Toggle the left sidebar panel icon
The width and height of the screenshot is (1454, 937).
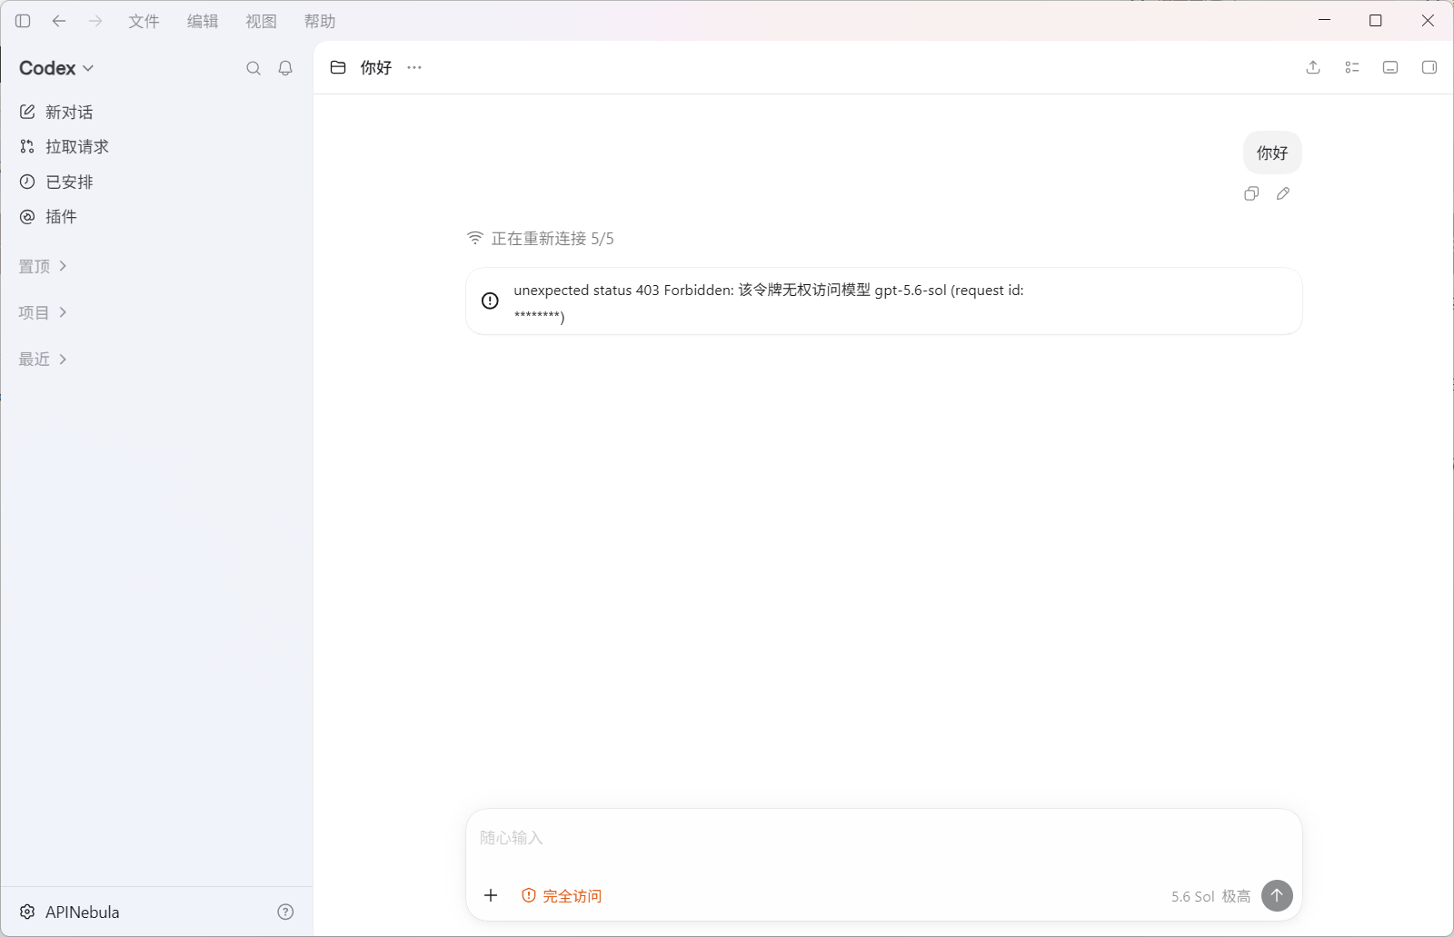[23, 21]
